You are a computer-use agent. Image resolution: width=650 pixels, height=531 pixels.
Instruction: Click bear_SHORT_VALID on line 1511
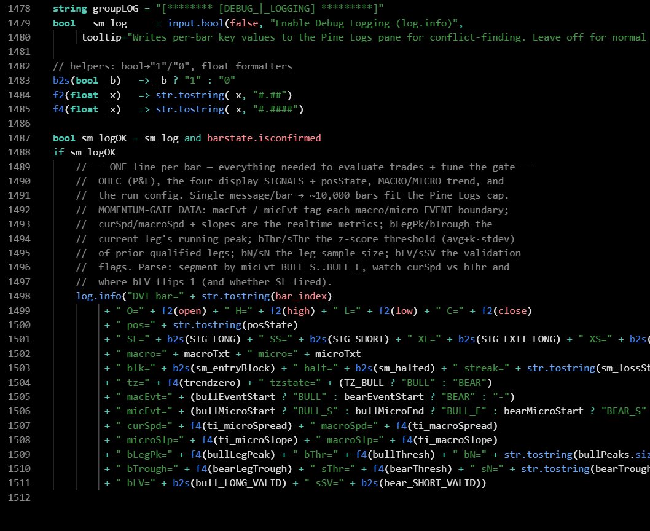tap(429, 483)
